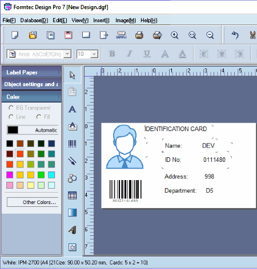
Task: Click the font color A button
Action: (182, 54)
